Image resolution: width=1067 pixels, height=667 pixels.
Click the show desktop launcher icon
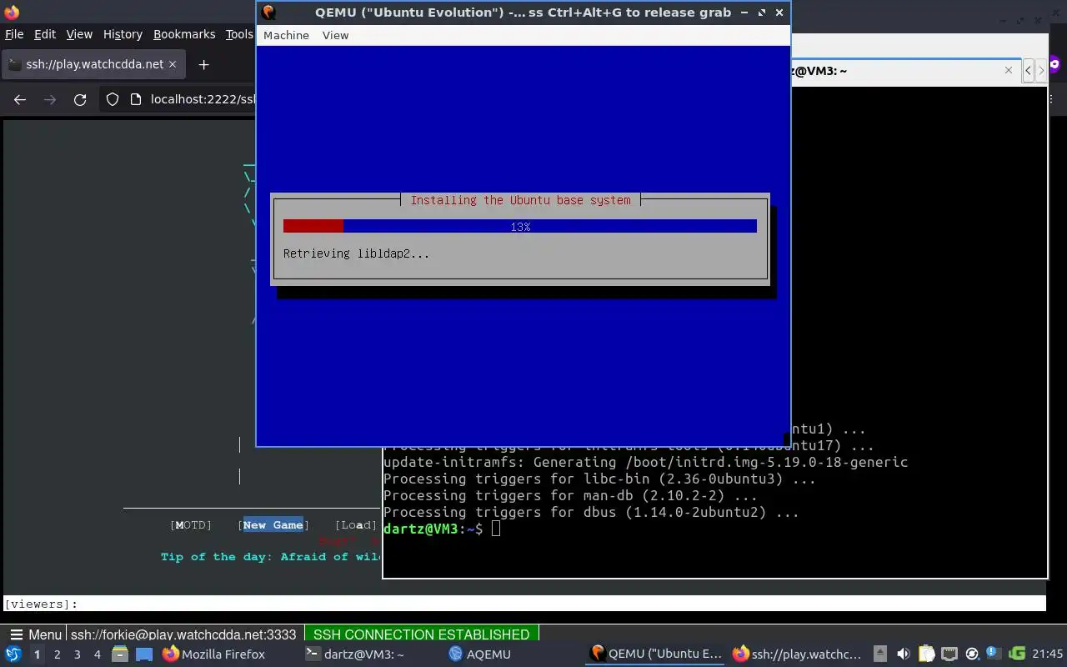click(x=144, y=654)
